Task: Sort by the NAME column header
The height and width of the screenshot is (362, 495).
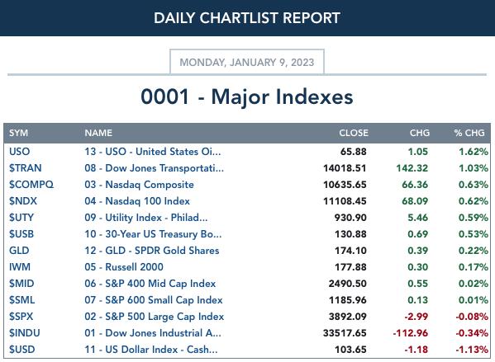Action: tap(98, 133)
